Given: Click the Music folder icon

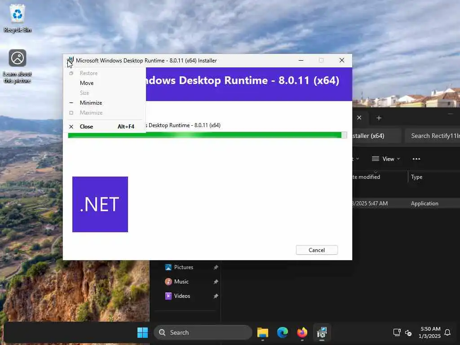Looking at the screenshot, I should tap(168, 282).
